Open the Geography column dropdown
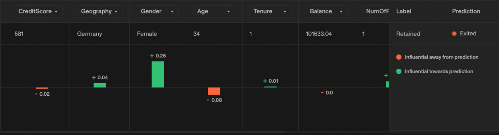 pyautogui.click(x=99, y=11)
